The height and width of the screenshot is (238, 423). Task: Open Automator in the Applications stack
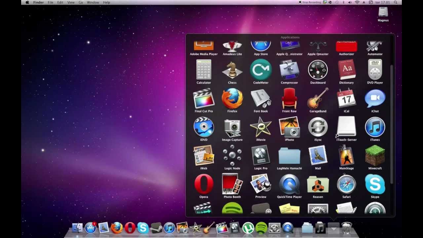(375, 47)
